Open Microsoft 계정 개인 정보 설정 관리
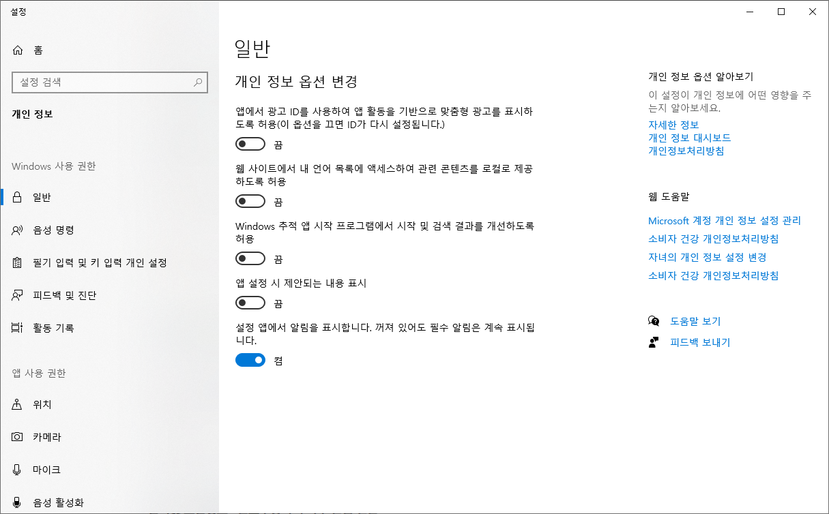 pos(724,220)
